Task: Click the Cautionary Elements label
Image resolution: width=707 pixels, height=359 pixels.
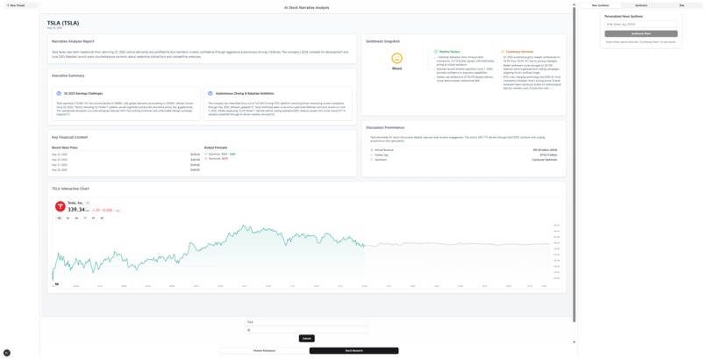Action: point(519,52)
